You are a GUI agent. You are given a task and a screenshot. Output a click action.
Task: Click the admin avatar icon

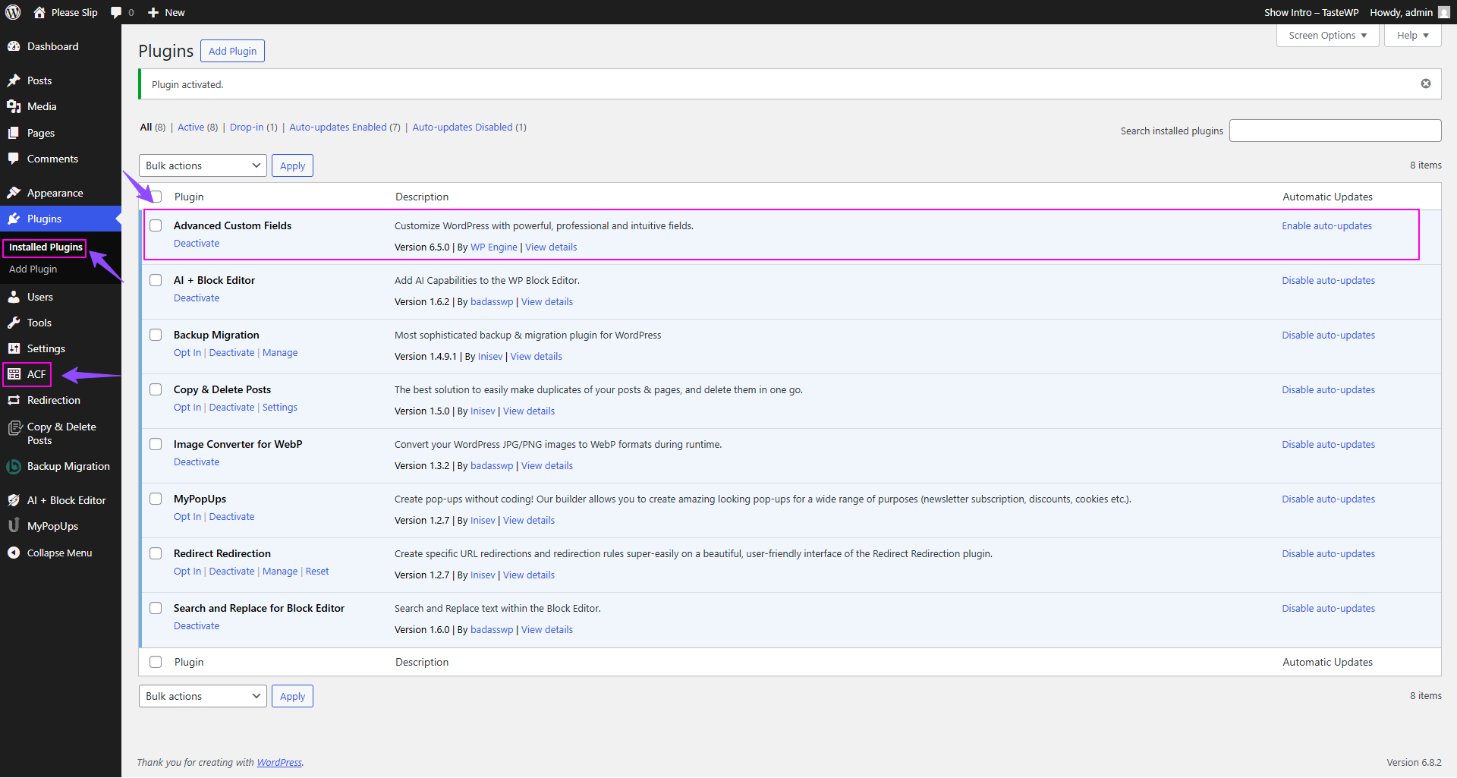[x=1444, y=12]
